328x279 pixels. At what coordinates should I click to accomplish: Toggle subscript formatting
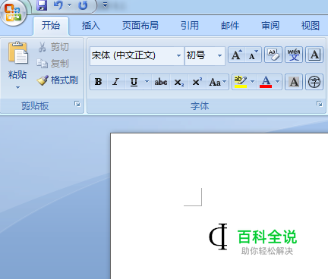[179, 82]
